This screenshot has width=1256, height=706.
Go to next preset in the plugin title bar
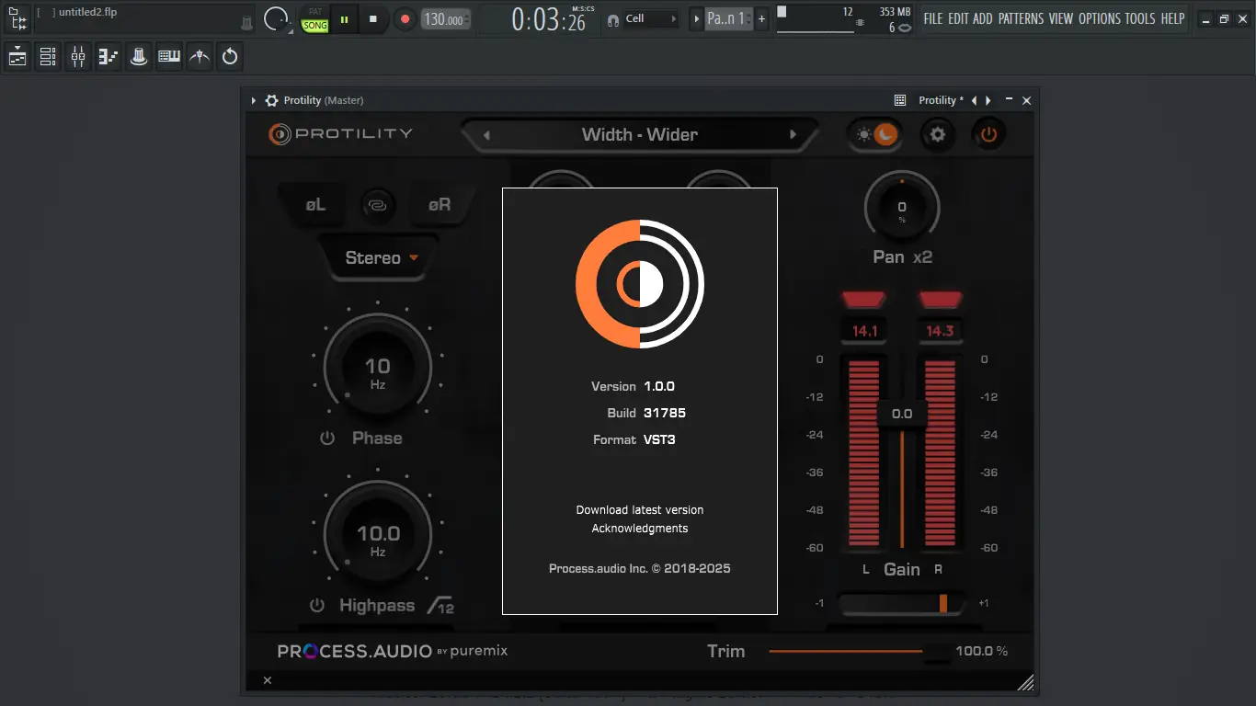988,100
